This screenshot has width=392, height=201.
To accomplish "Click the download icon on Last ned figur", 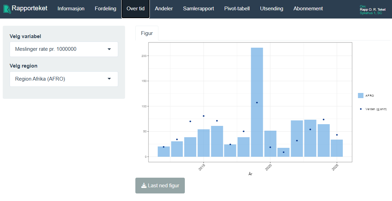I will point(144,186).
